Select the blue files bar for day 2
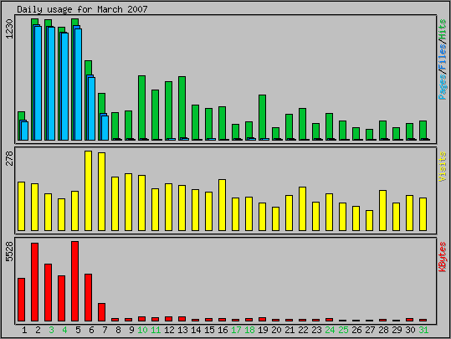Screen dimensions: 451x339 click(x=38, y=83)
